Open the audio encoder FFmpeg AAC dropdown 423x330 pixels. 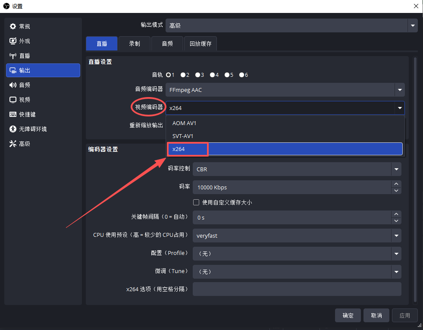285,90
